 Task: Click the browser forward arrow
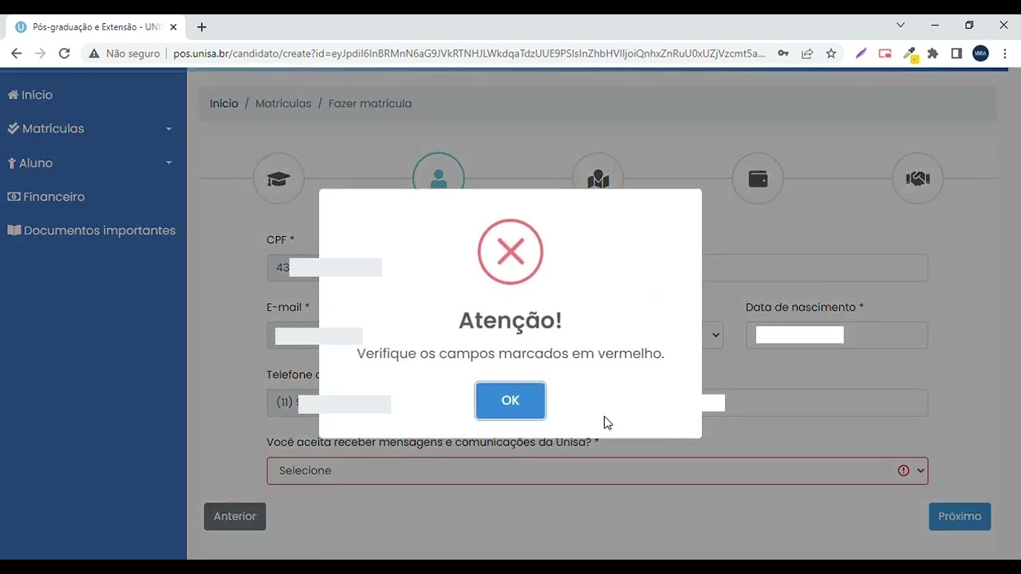point(41,53)
